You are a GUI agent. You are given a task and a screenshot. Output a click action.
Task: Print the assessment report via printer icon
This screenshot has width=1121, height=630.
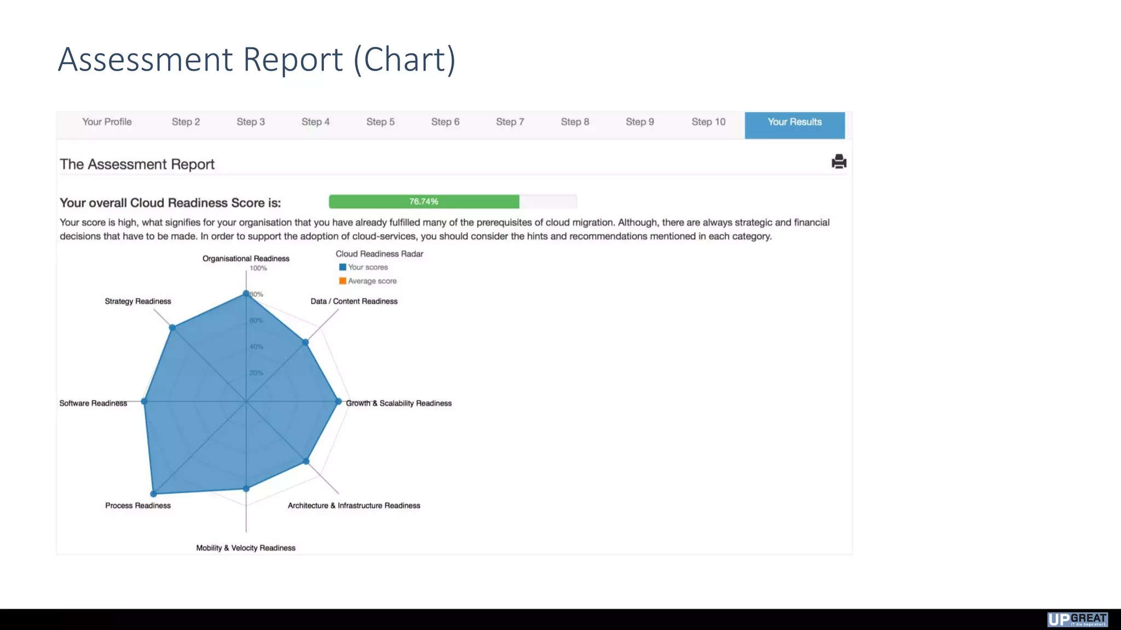click(839, 162)
